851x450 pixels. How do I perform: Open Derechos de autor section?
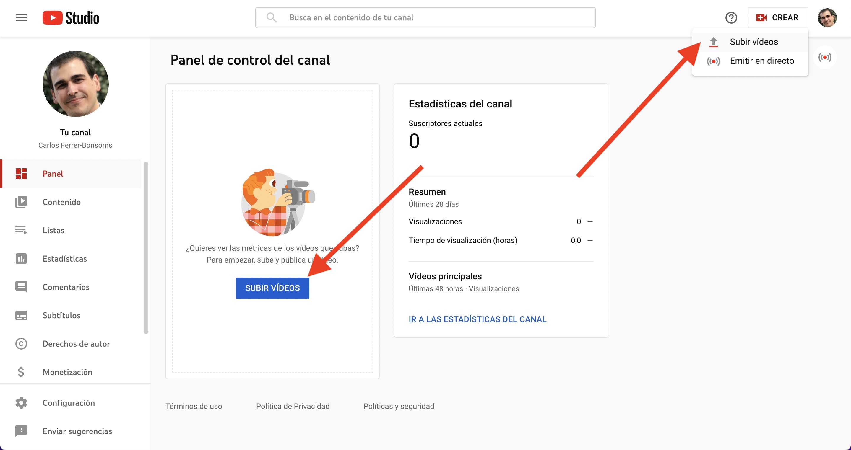click(76, 344)
